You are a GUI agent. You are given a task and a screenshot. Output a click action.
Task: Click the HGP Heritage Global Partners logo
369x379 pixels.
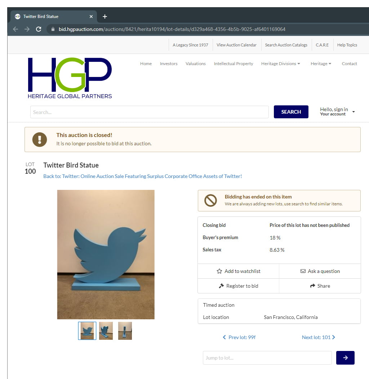[x=70, y=78]
